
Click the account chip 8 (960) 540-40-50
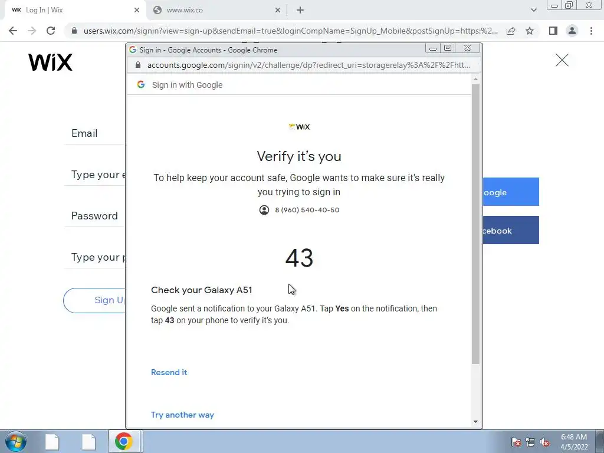299,210
